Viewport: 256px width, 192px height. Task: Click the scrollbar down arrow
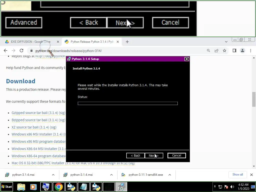point(254,166)
